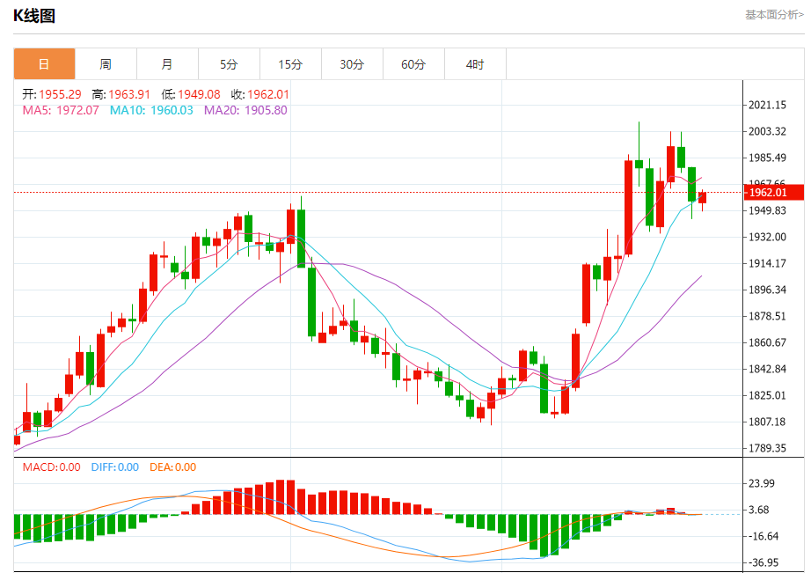Image resolution: width=811 pixels, height=573 pixels.
Task: Click the 低:1949.08 low price value
Action: pos(191,94)
